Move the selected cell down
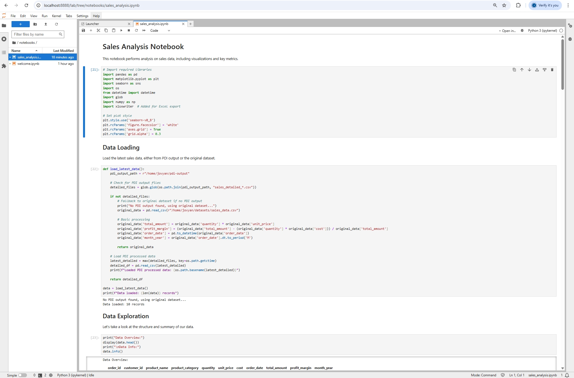 [529, 70]
